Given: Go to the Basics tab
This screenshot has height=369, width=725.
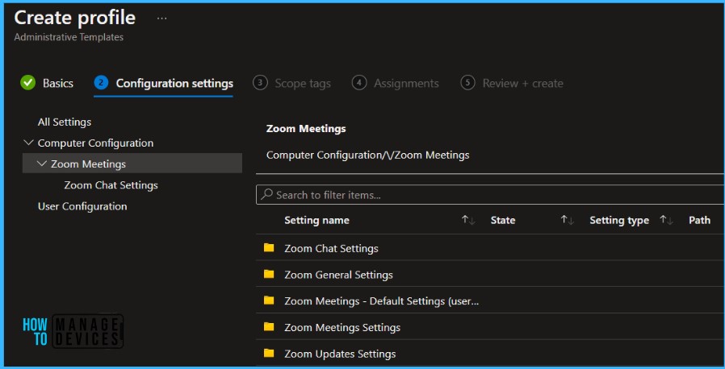Looking at the screenshot, I should coord(58,84).
